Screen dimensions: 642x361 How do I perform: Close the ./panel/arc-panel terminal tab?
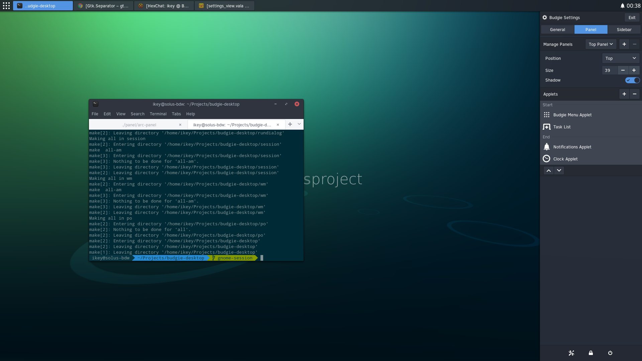click(x=180, y=125)
